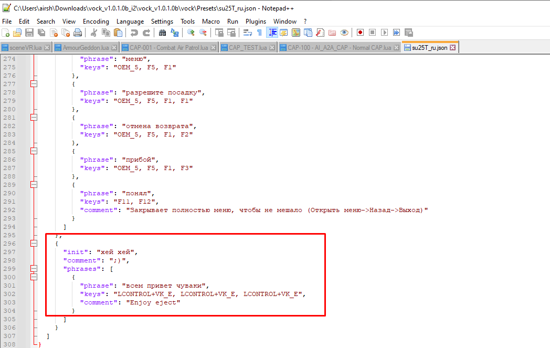Screen dimensions: 550x348
Task: Collapse the fold marker at line 277
Action: click(34, 84)
